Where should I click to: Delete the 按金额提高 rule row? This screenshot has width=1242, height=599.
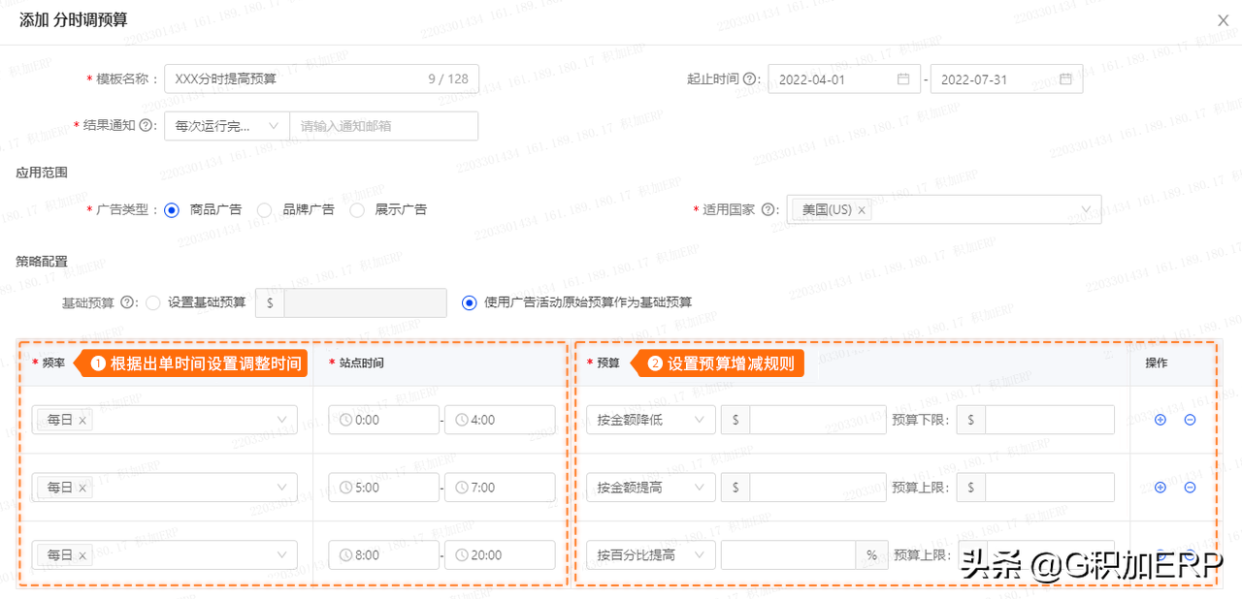click(1190, 488)
